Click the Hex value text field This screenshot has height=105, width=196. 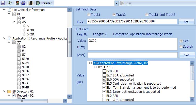132,44
